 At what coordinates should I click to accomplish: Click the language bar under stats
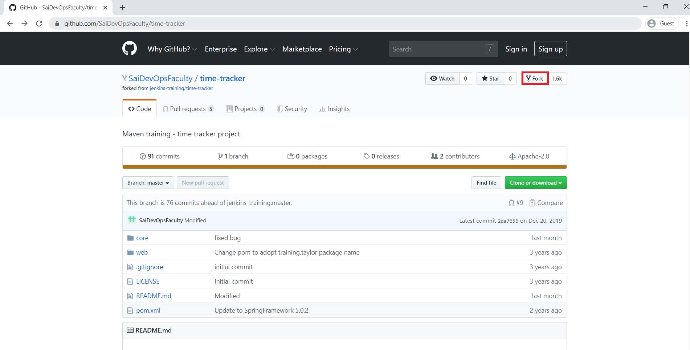click(344, 167)
